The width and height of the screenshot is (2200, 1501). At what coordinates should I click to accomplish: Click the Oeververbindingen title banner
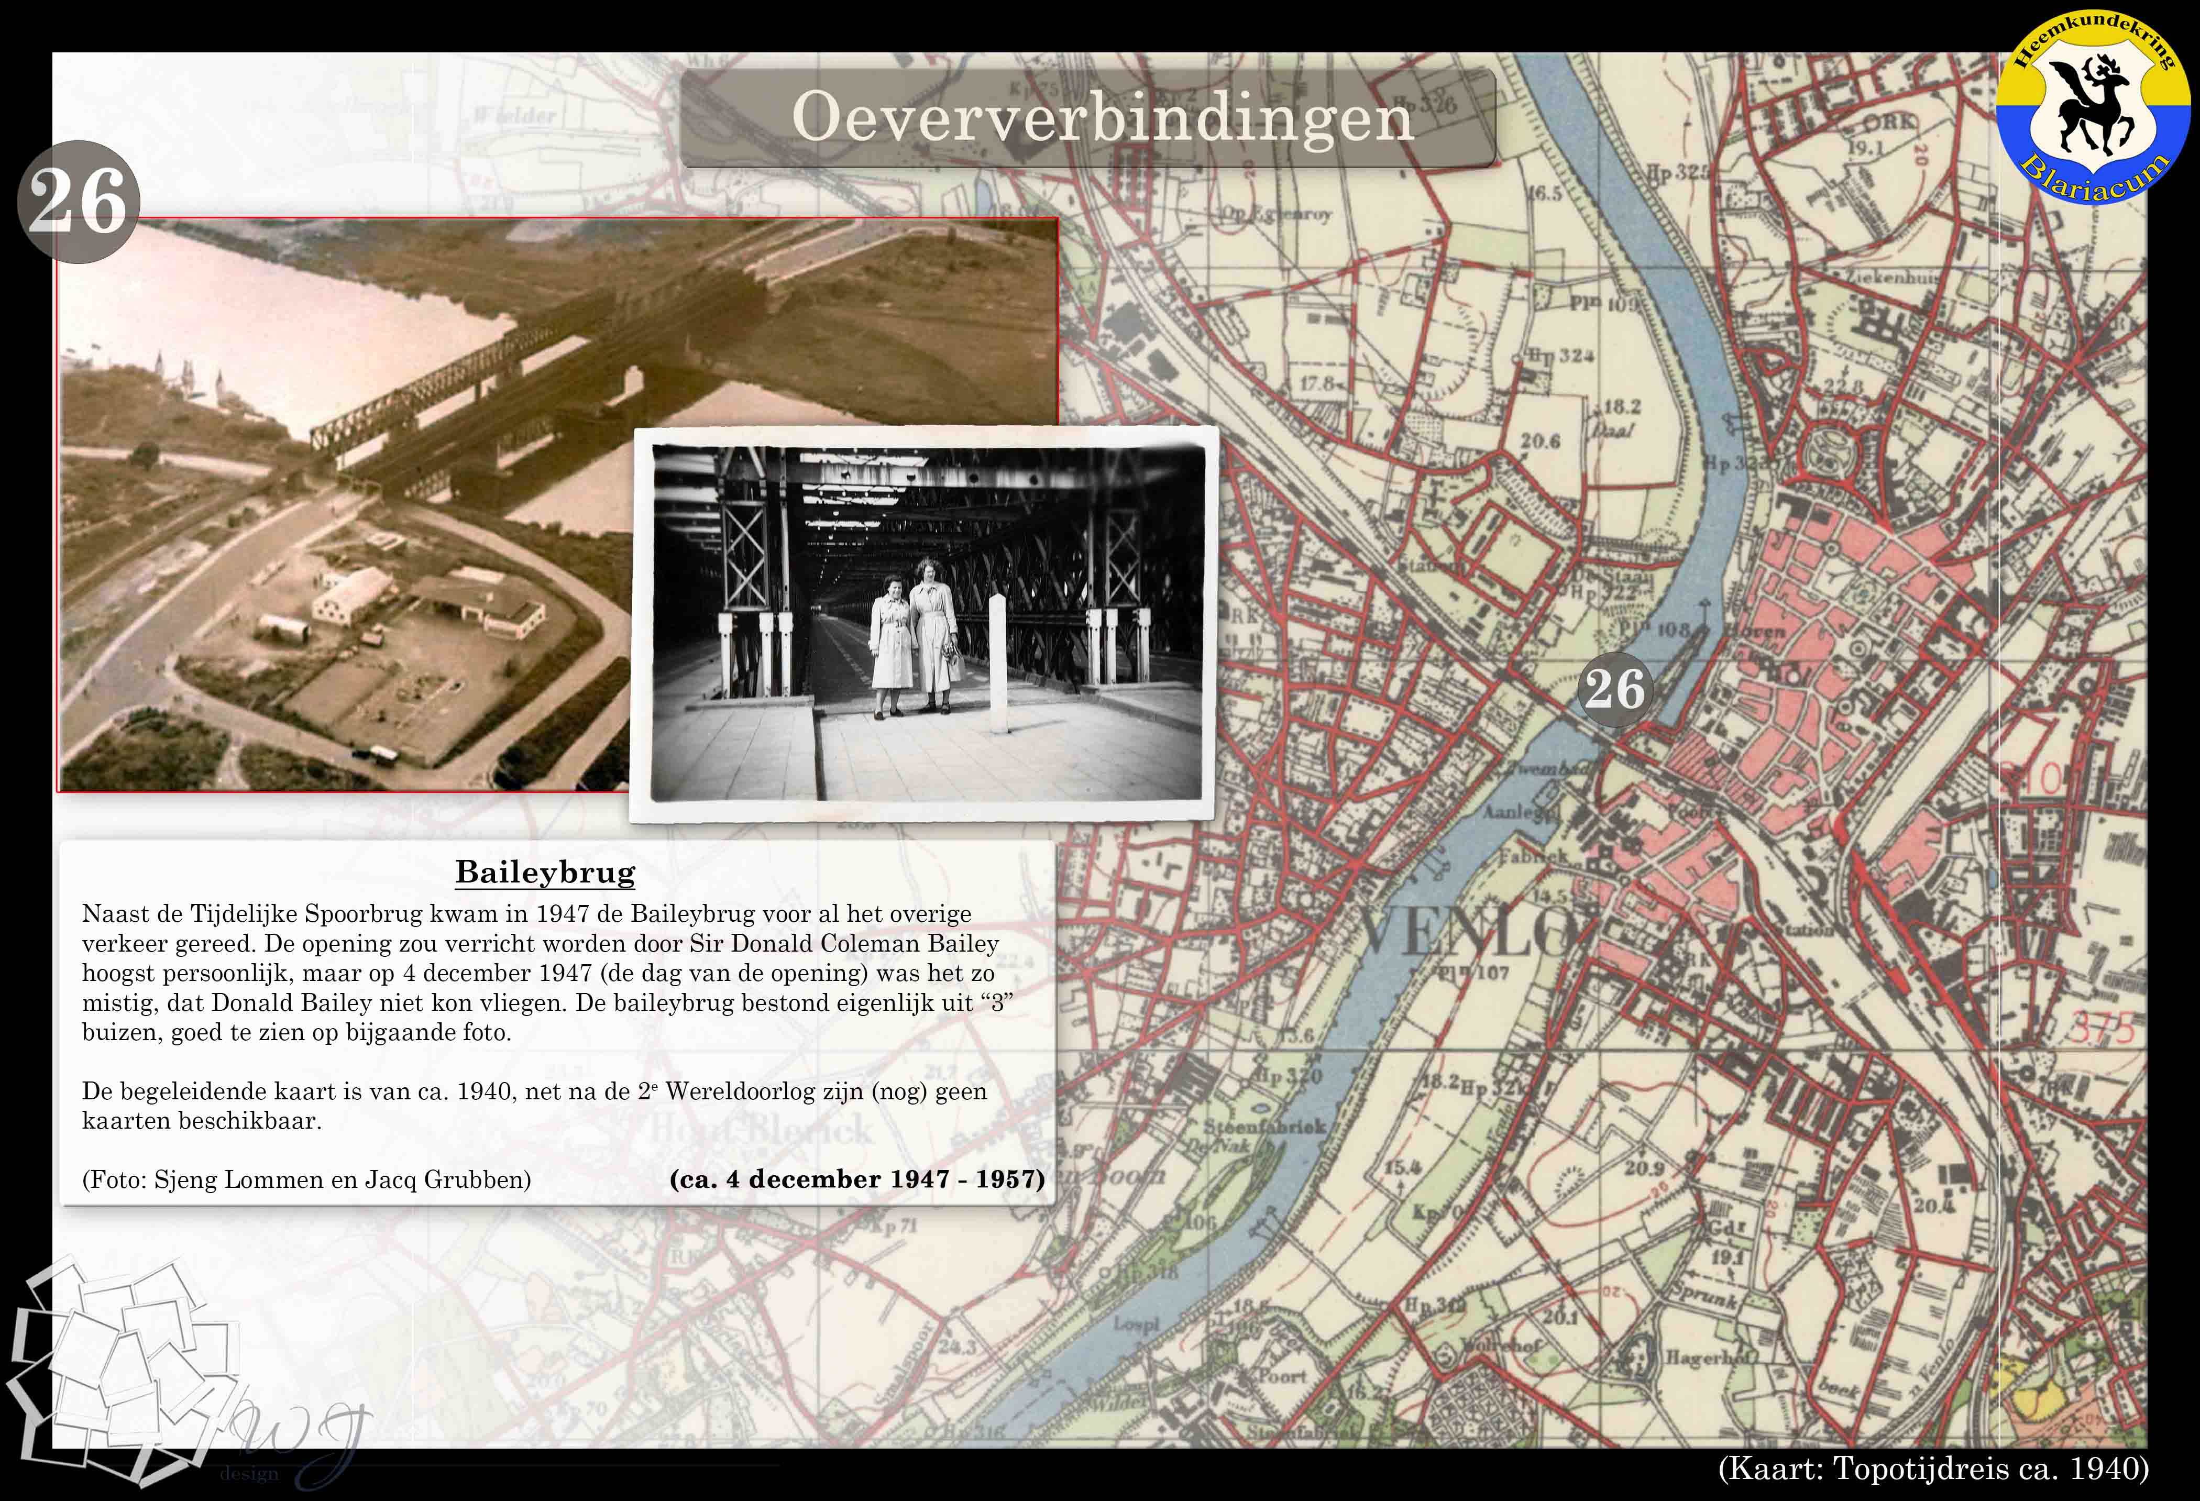[x=1088, y=118]
